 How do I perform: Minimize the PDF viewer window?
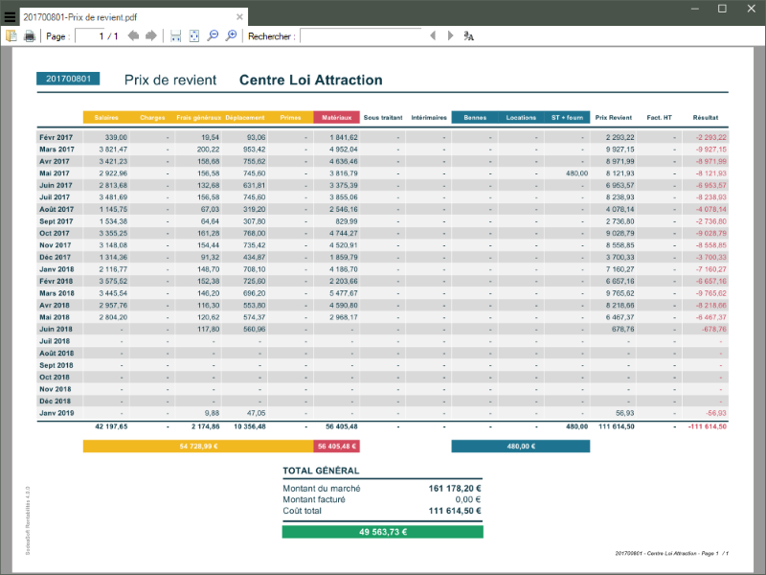695,9
